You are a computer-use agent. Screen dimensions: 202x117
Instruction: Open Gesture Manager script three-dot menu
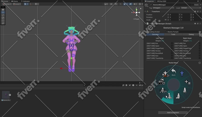point(200,24)
